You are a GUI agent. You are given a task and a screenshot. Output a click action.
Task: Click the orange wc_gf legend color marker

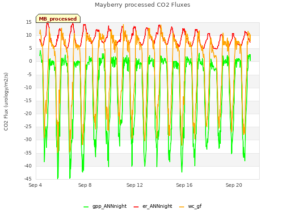(x=182, y=207)
